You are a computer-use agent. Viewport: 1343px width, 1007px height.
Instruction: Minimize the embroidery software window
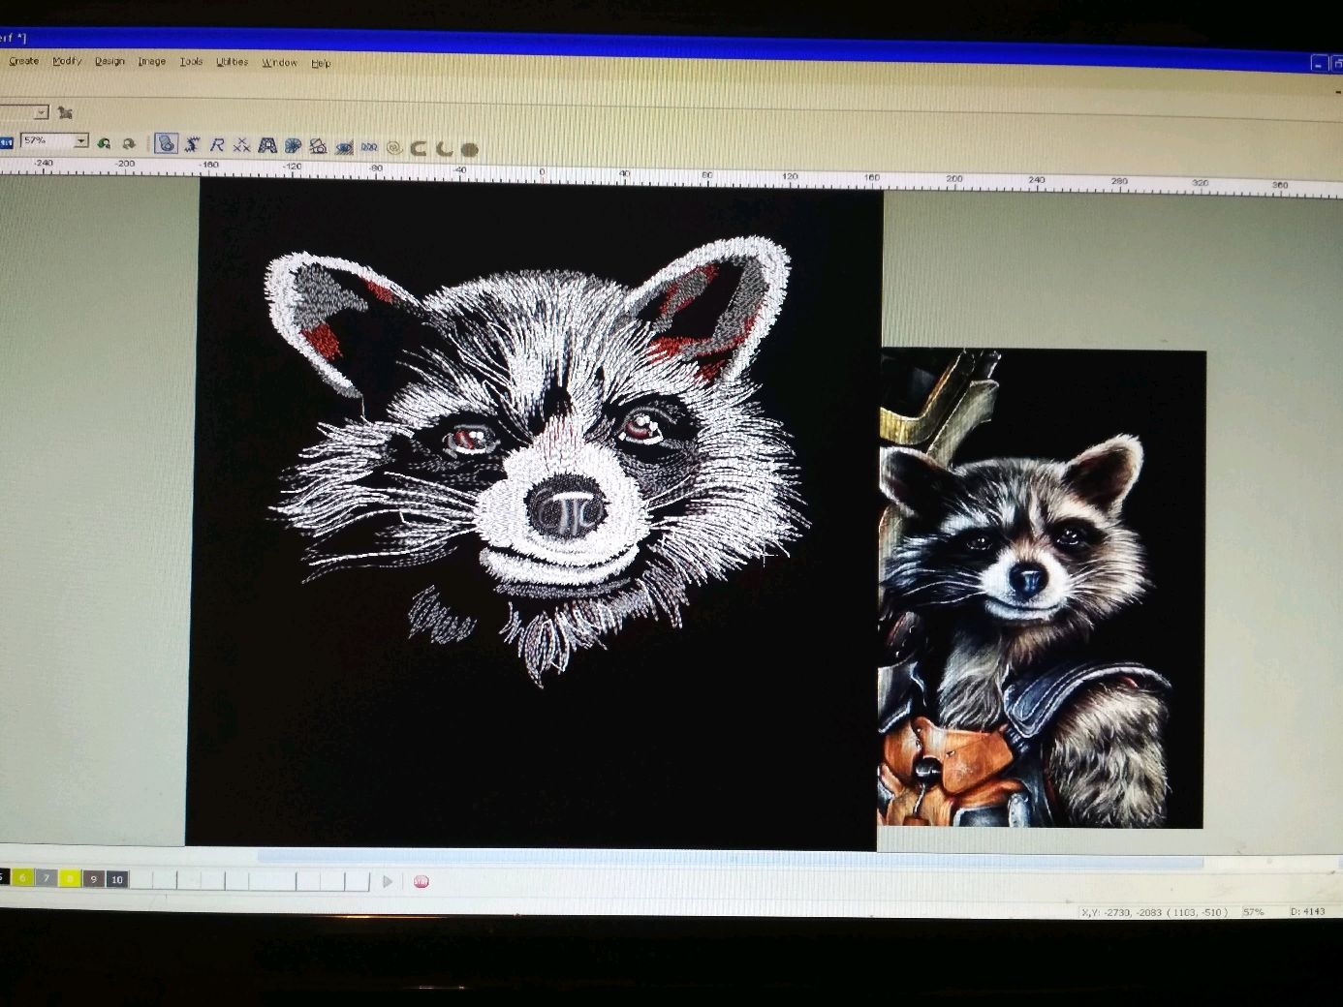pyautogui.click(x=1320, y=63)
